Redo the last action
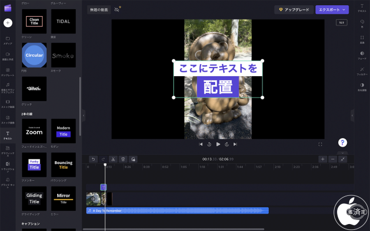Image resolution: width=370 pixels, height=231 pixels. tap(103, 159)
